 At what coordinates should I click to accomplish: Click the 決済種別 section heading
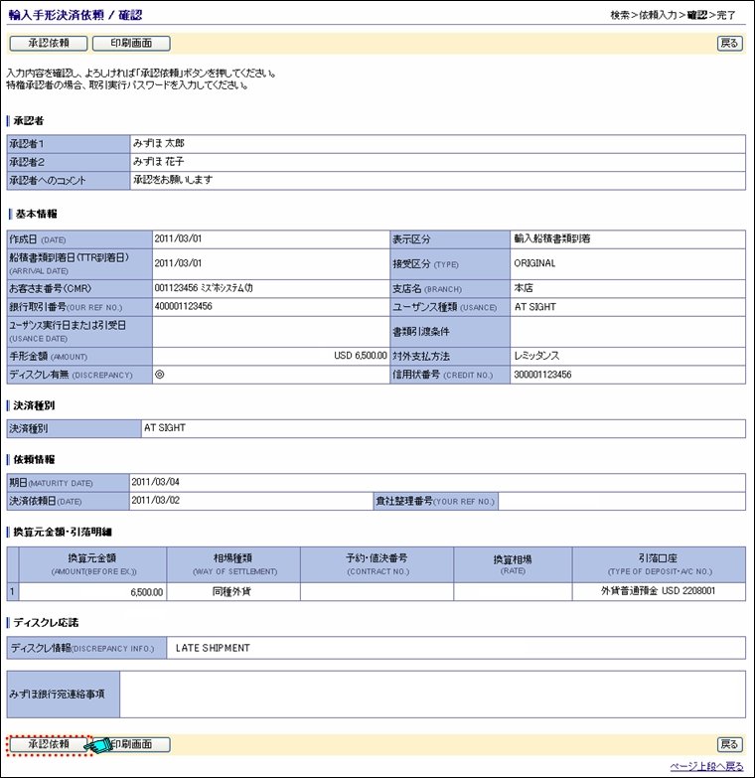pos(34,405)
